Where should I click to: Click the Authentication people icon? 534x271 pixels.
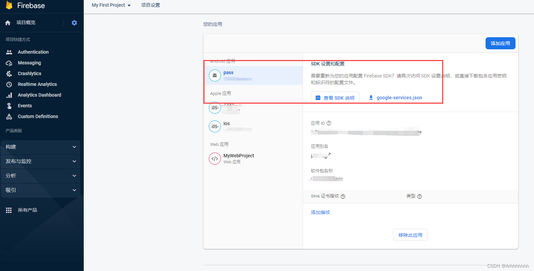click(9, 52)
